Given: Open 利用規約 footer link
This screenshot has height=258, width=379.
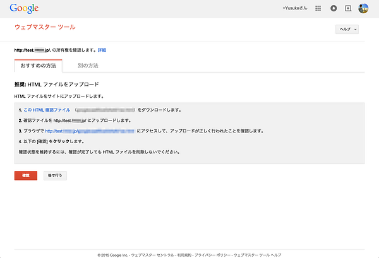Looking at the screenshot, I should (x=184, y=255).
